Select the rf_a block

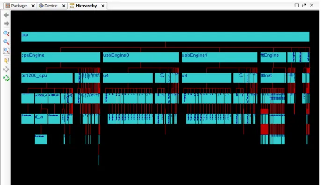(x=41, y=119)
